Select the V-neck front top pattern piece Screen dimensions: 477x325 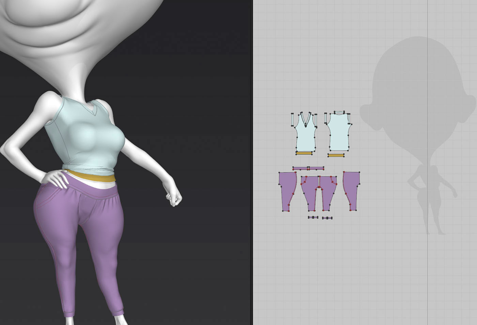tap(306, 136)
